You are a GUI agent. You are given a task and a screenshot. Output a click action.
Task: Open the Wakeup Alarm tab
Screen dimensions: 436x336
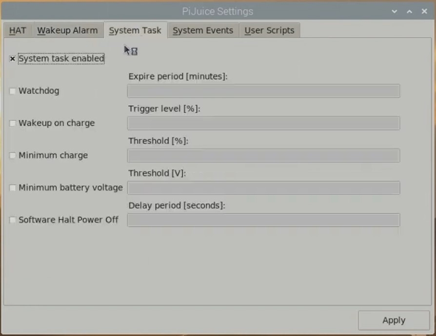click(68, 30)
